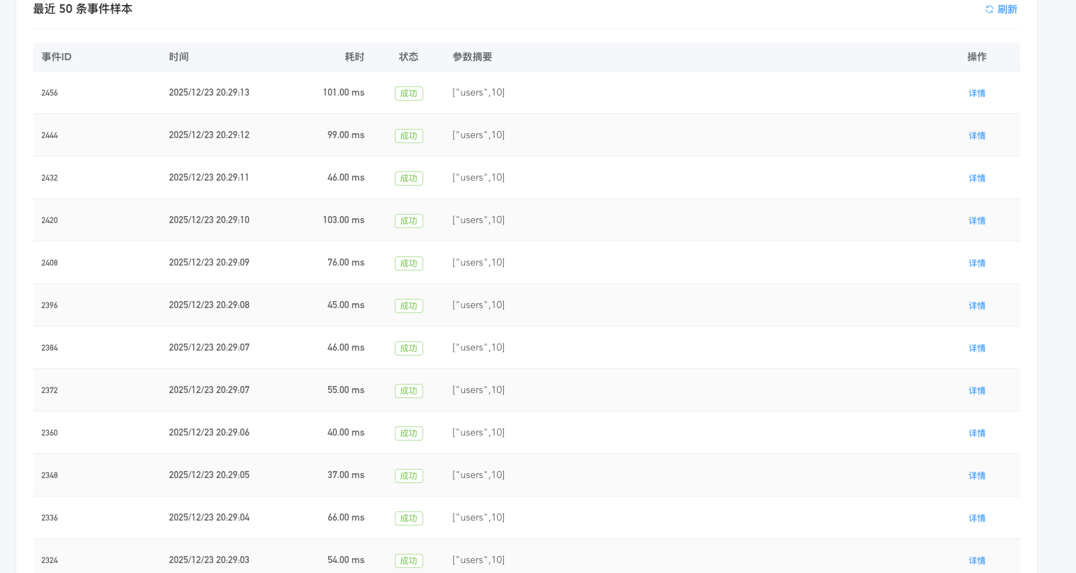The image size is (1076, 573).
Task: Click the 101.00 ms duration value
Action: point(344,93)
